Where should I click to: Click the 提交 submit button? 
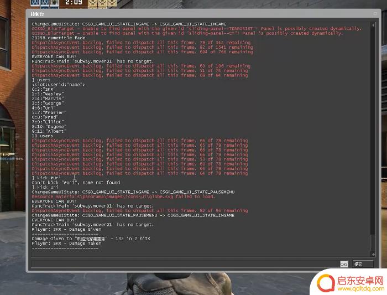[x=363, y=264]
